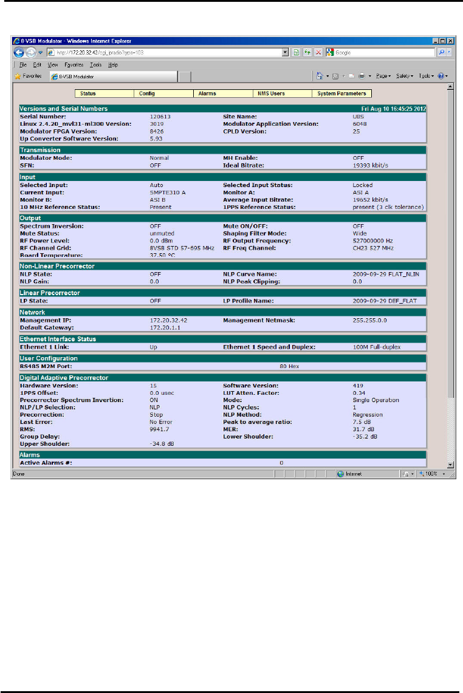Open the recent pages dropdown arrow
This screenshot has height=693, width=463.
click(40, 53)
